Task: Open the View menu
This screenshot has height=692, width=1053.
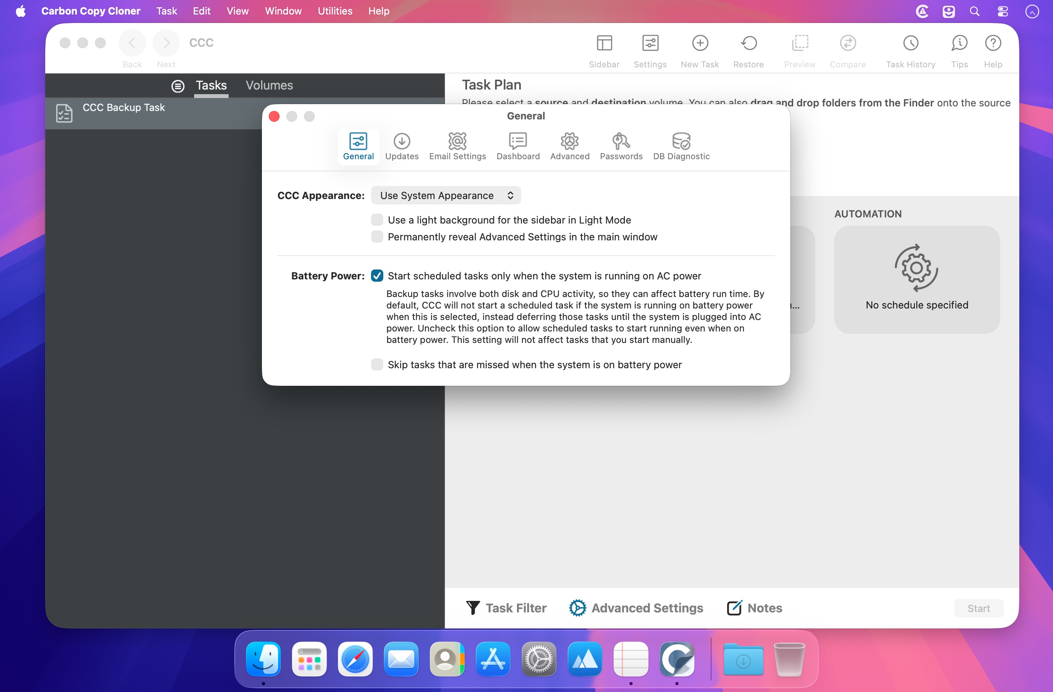Action: 237,11
